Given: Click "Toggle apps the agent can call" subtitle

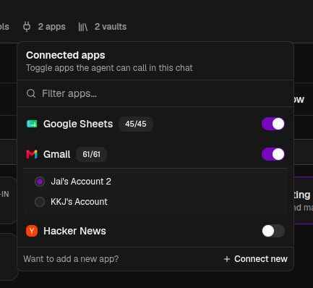Looking at the screenshot, I should tap(109, 68).
